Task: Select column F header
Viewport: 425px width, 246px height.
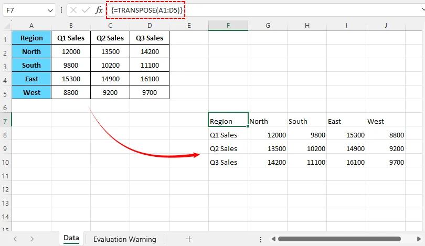Action: 228,26
